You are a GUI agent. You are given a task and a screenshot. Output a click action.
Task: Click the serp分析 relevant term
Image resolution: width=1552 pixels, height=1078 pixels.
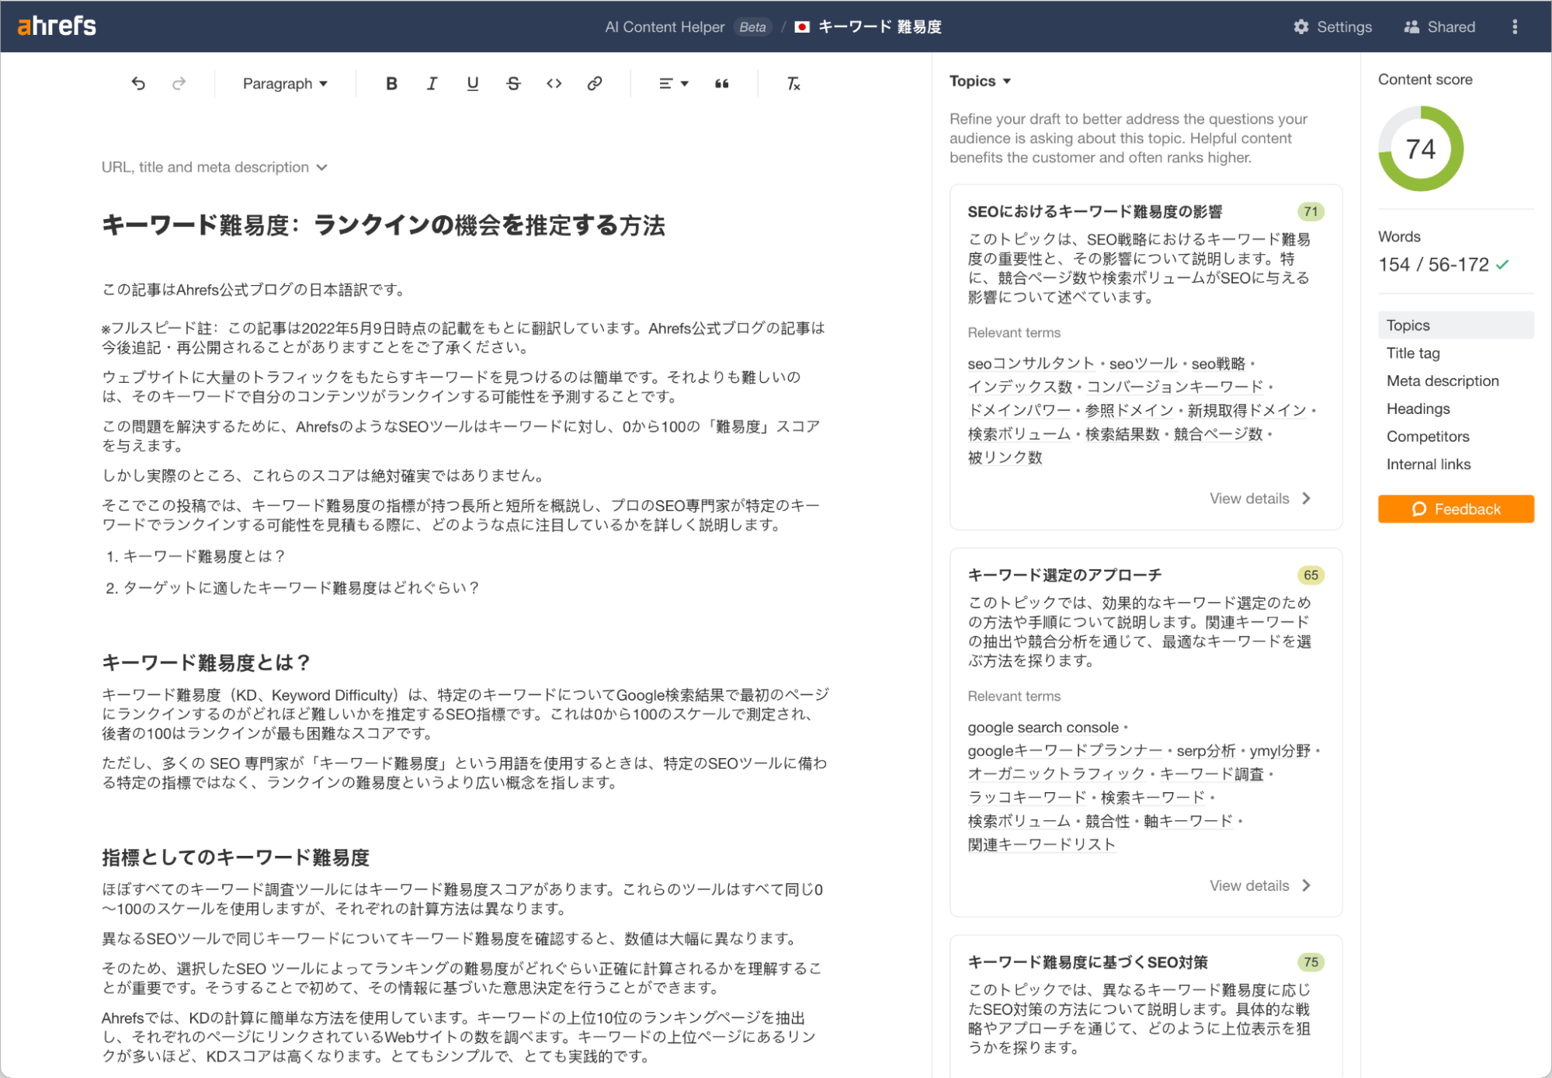tap(1205, 750)
